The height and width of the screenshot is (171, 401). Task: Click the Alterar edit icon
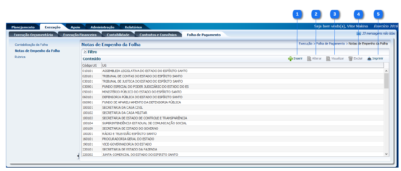pyautogui.click(x=309, y=59)
